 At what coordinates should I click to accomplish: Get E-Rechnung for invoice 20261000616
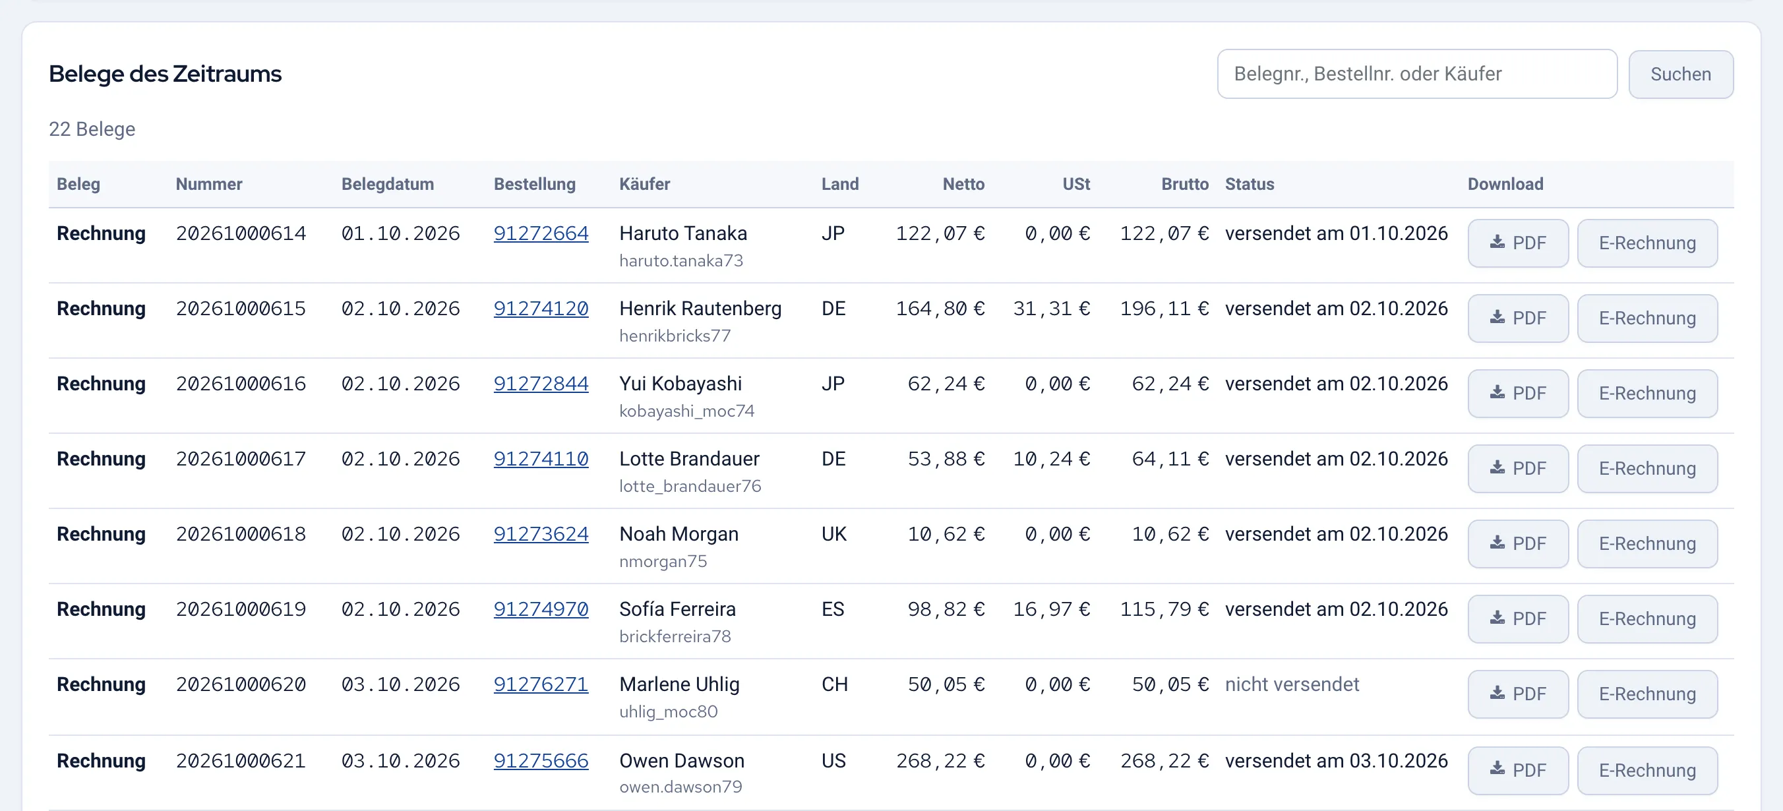click(1647, 393)
